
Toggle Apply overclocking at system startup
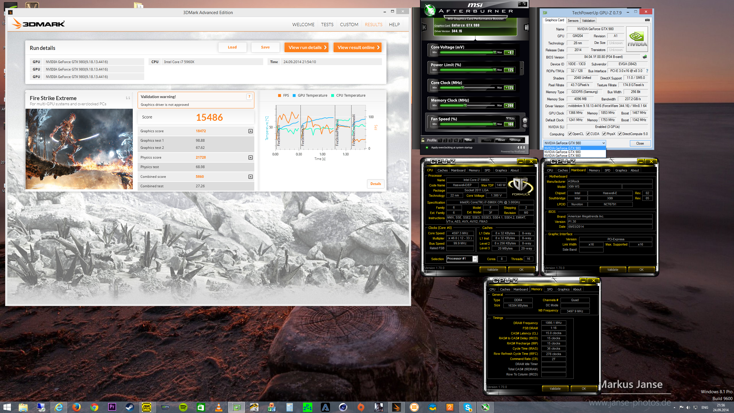(427, 147)
